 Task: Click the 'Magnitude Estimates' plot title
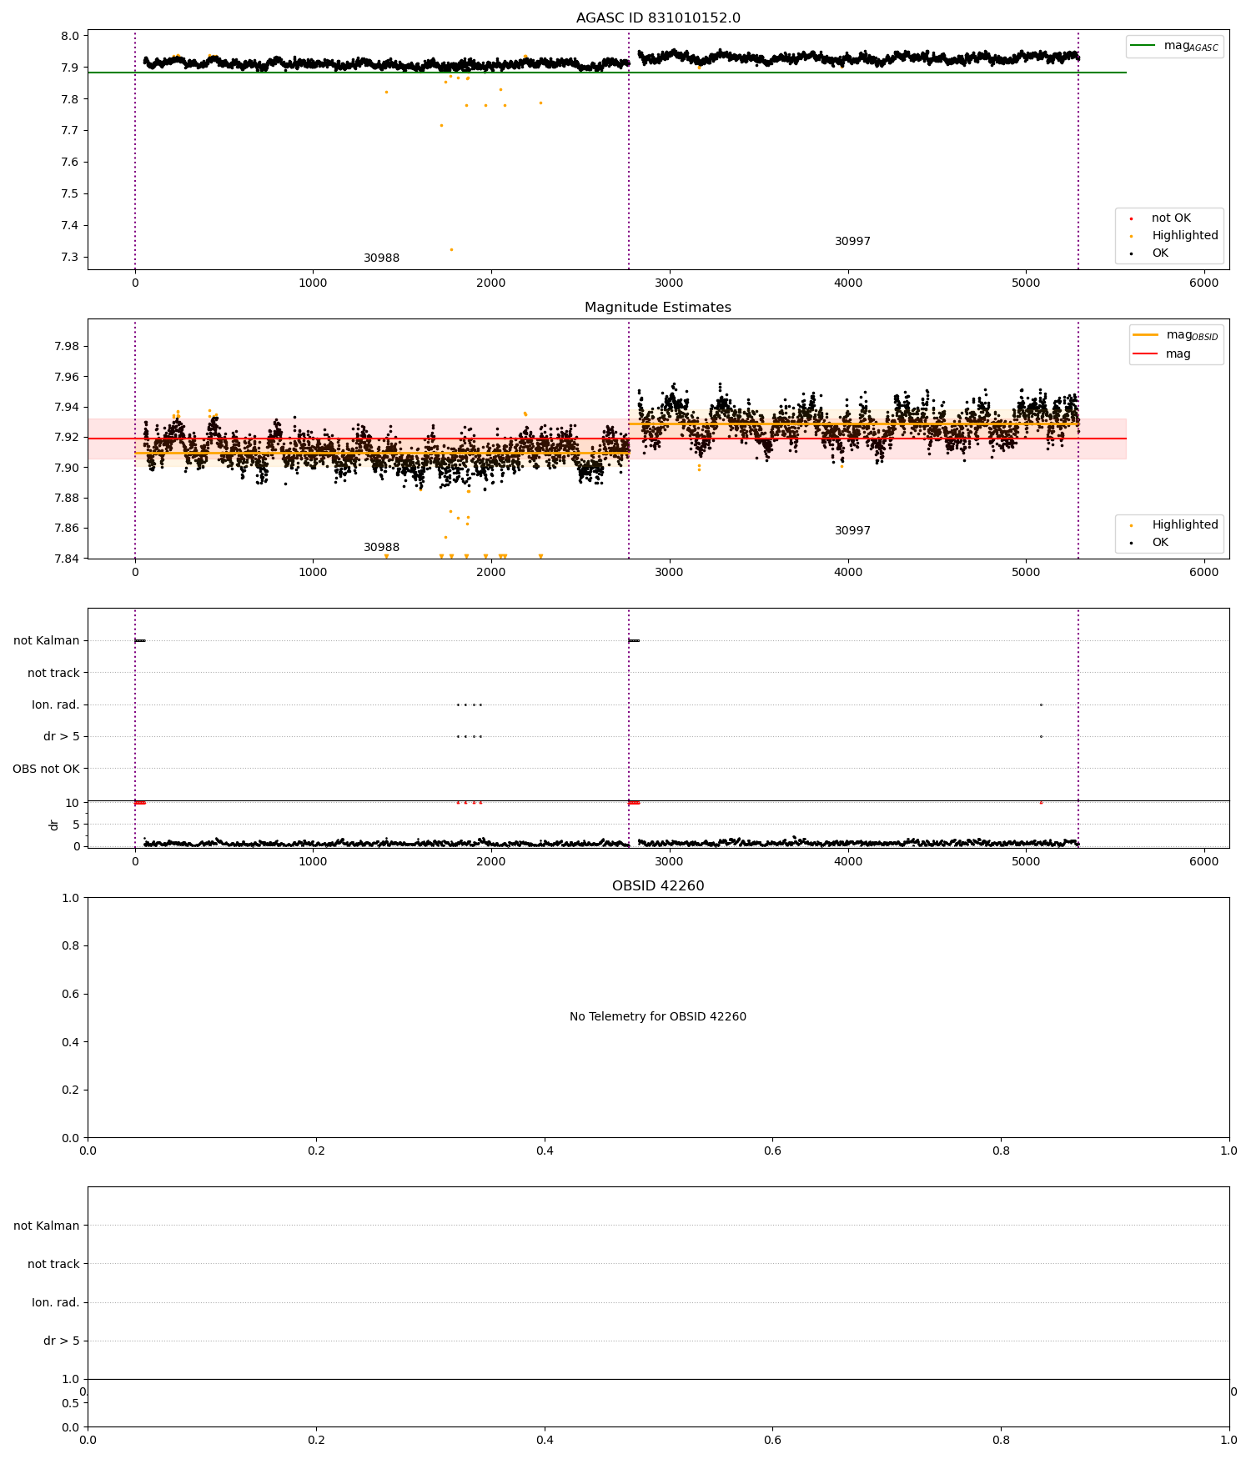coord(658,308)
